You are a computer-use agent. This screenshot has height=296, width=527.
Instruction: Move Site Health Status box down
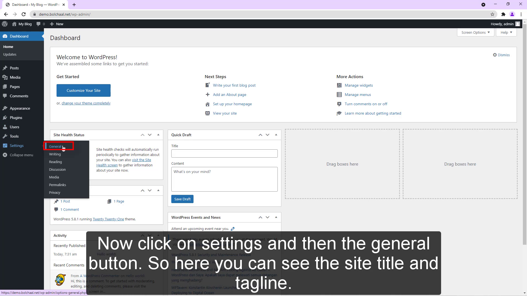(x=150, y=135)
